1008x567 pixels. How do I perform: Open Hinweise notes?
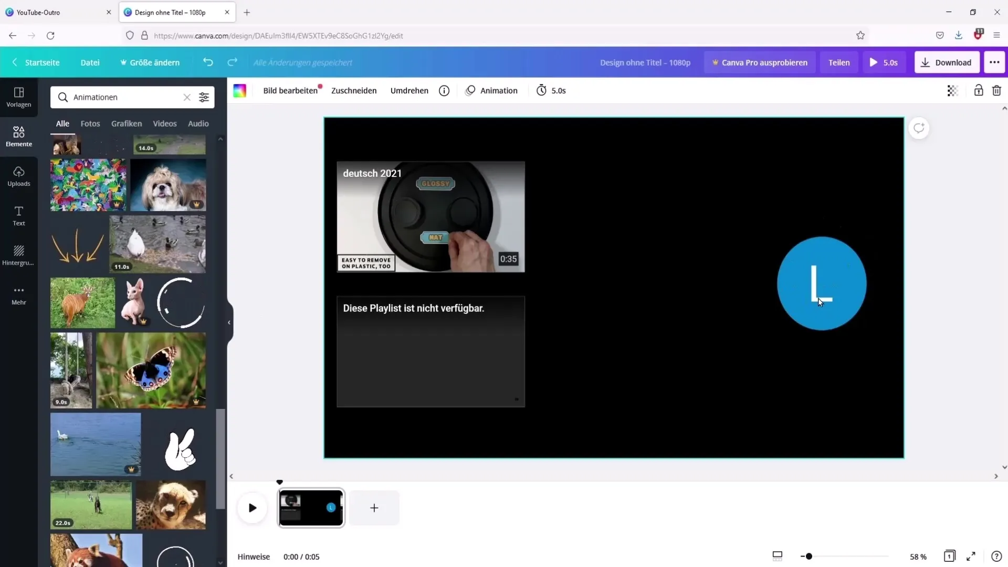[x=254, y=556]
